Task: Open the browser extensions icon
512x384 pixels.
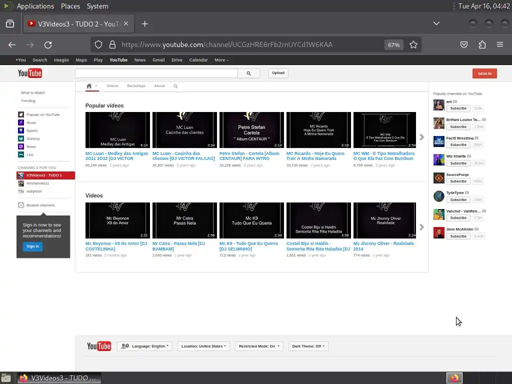Action: (x=482, y=44)
